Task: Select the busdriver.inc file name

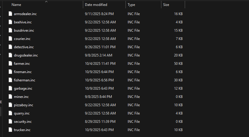Action: click(24, 30)
